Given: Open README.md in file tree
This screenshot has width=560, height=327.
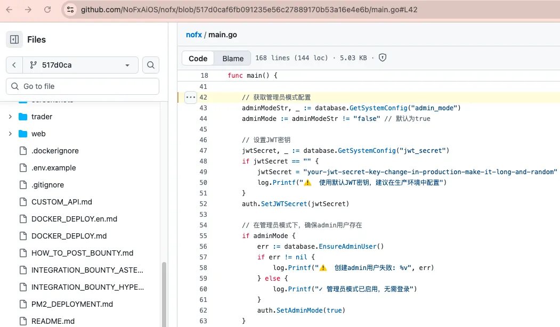Looking at the screenshot, I should click(53, 321).
